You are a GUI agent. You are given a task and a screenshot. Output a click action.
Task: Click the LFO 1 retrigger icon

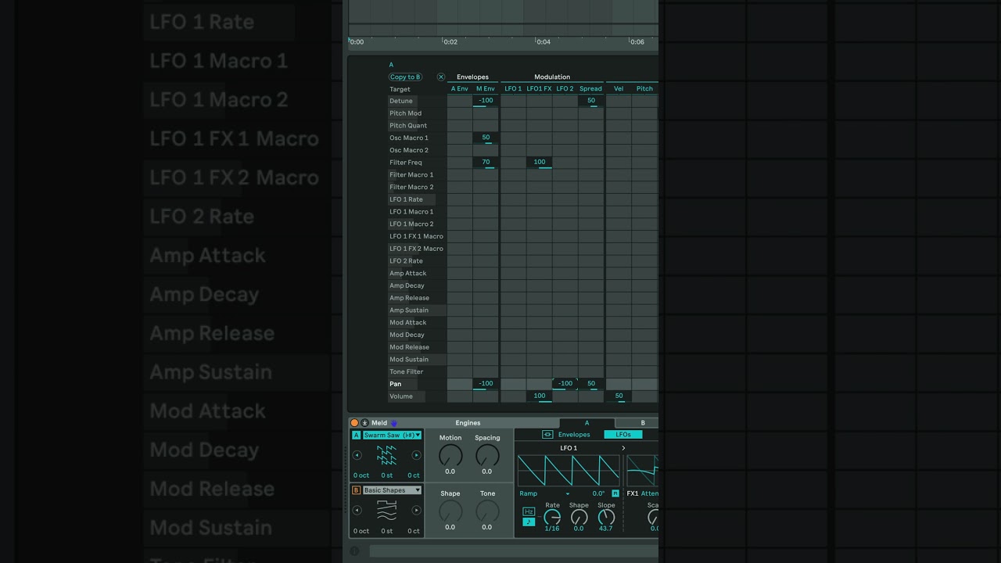(615, 493)
